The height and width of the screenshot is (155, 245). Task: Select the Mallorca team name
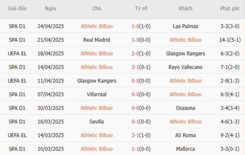pos(185,149)
